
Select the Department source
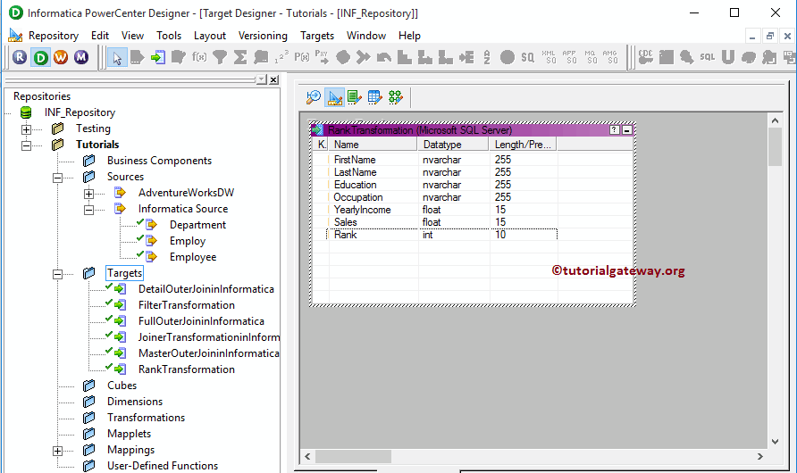[x=197, y=225]
